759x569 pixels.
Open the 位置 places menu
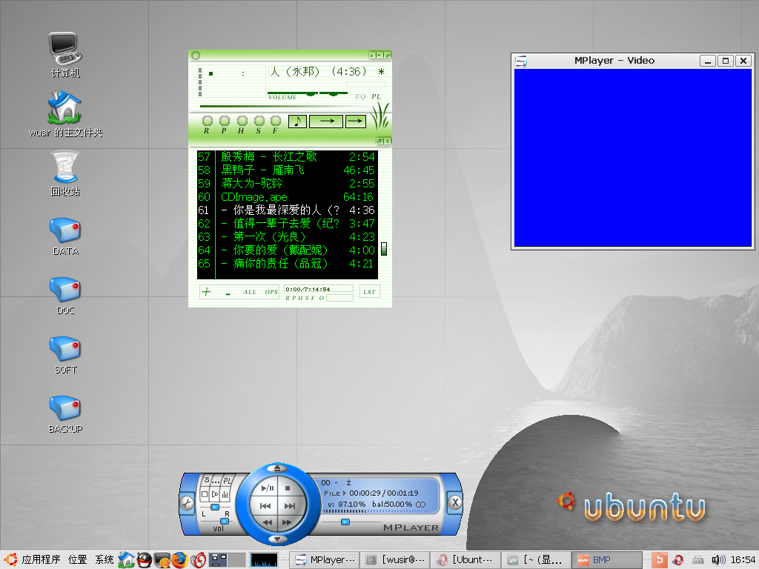coord(77,560)
